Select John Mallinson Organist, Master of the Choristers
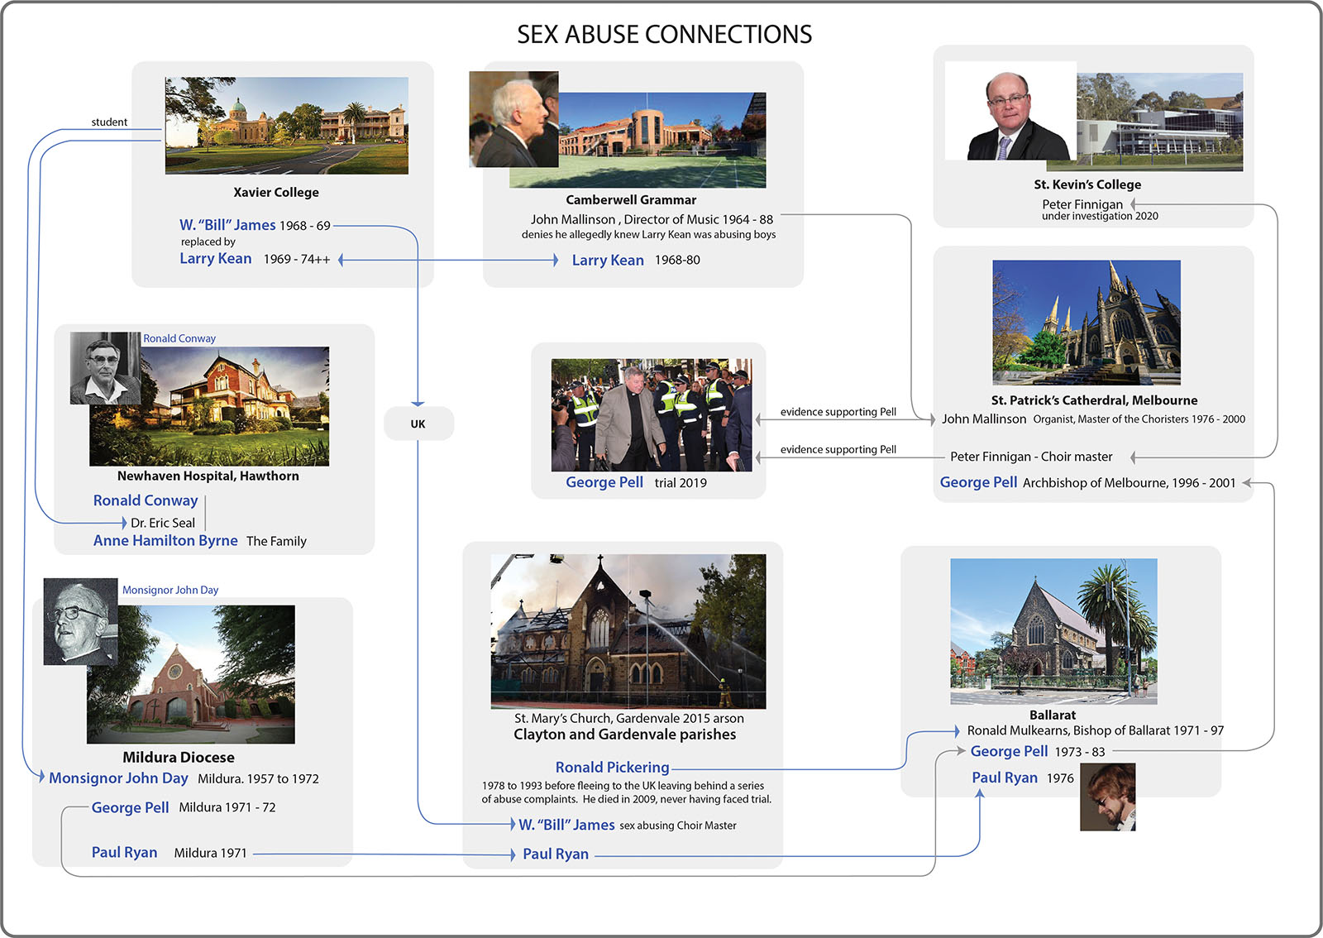1323x938 pixels. tap(1093, 419)
